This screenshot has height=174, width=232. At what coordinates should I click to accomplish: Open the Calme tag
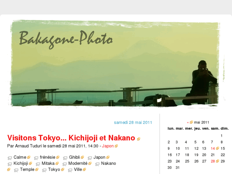(x=20, y=157)
